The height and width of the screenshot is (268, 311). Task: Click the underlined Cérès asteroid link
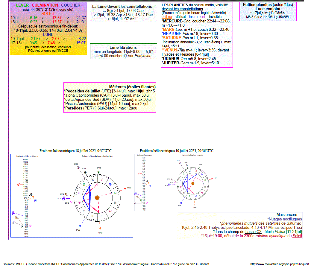coord(280,13)
